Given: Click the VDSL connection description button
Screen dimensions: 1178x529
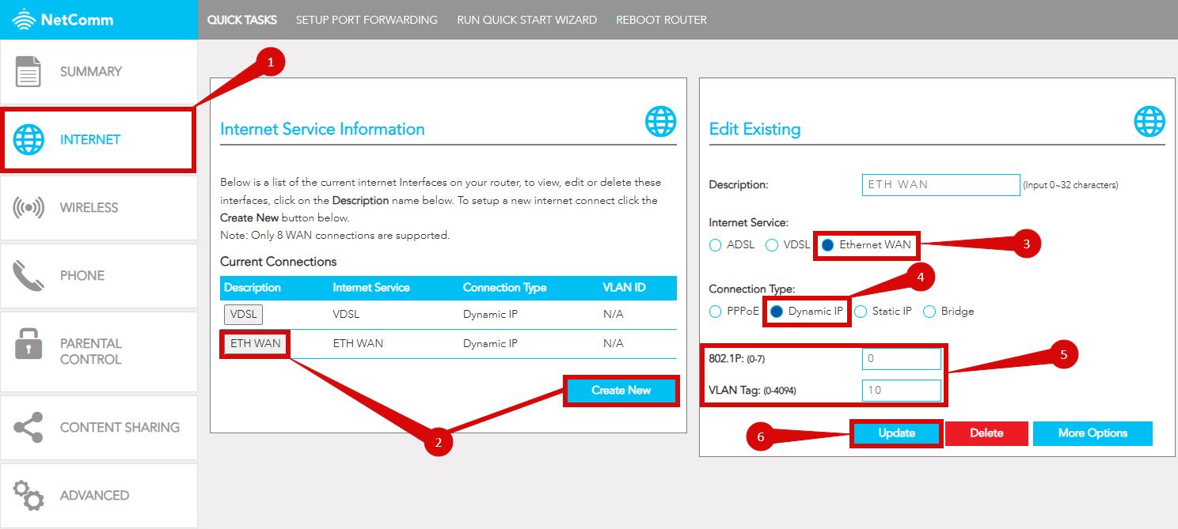Looking at the screenshot, I should [x=243, y=315].
